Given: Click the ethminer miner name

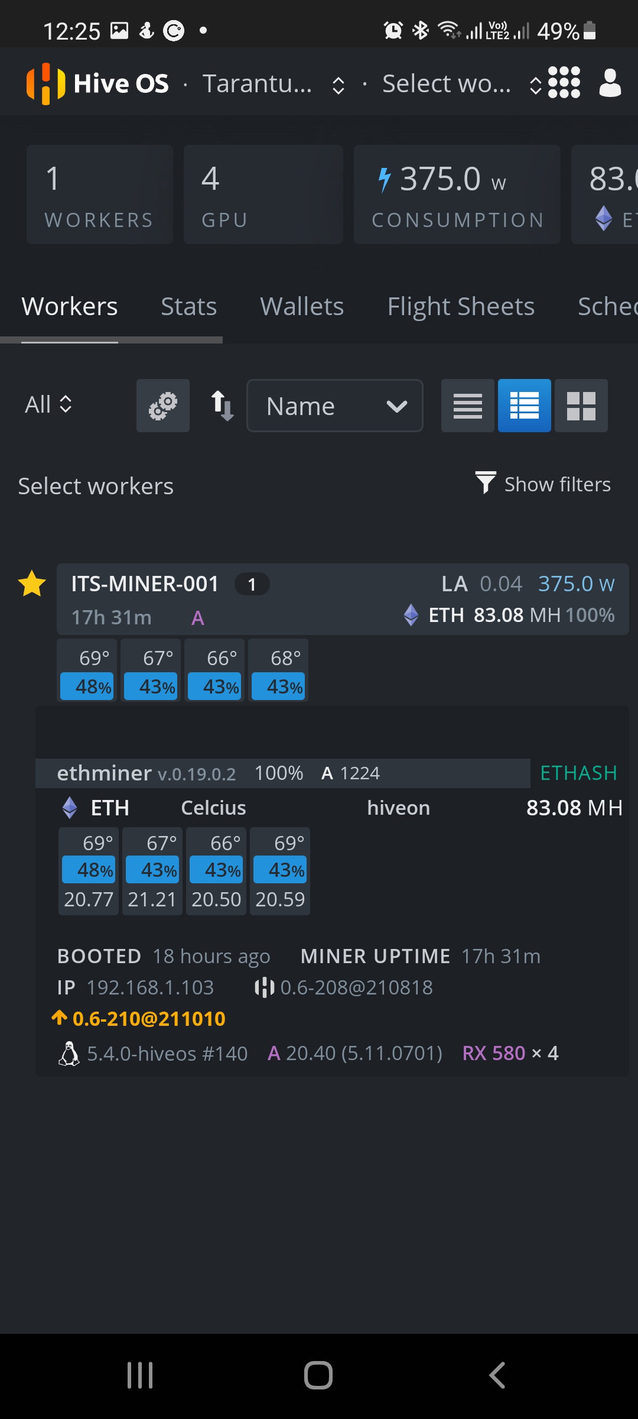Looking at the screenshot, I should pyautogui.click(x=104, y=773).
